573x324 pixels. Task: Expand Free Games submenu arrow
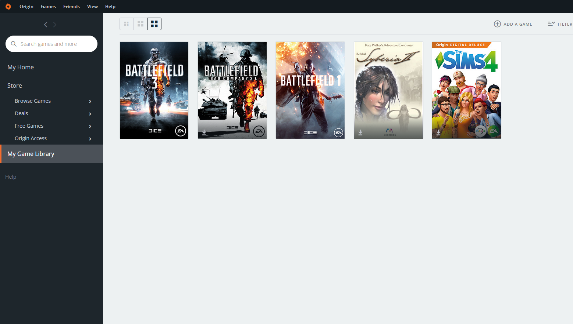coord(90,126)
